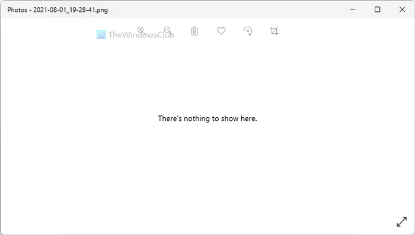Enter full screen with the diagonal arrow icon
The height and width of the screenshot is (235, 415).
401,221
